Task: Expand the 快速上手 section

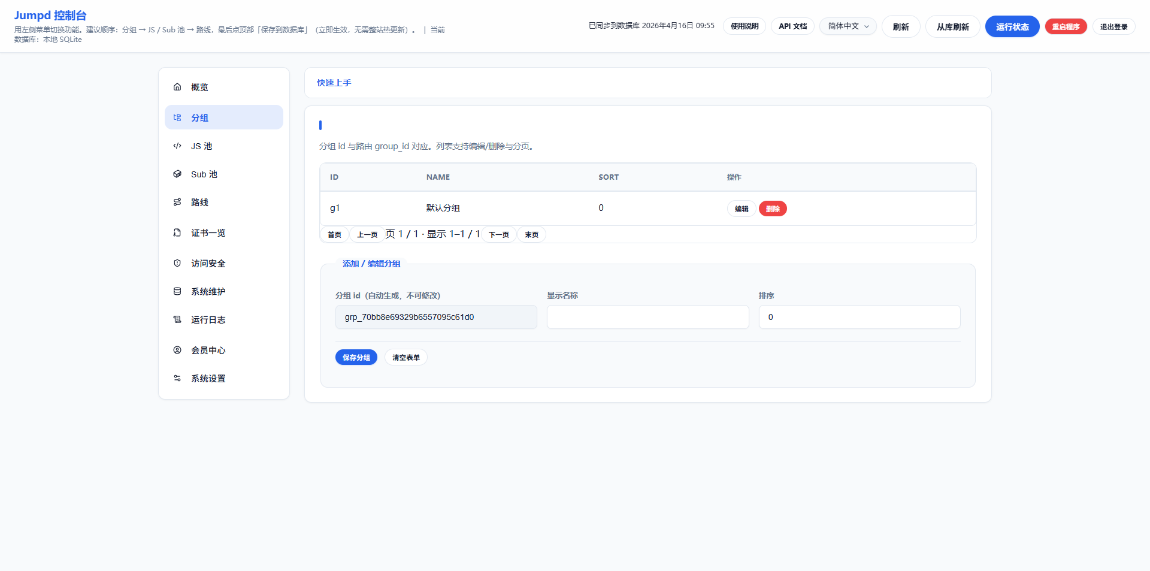Action: (334, 83)
